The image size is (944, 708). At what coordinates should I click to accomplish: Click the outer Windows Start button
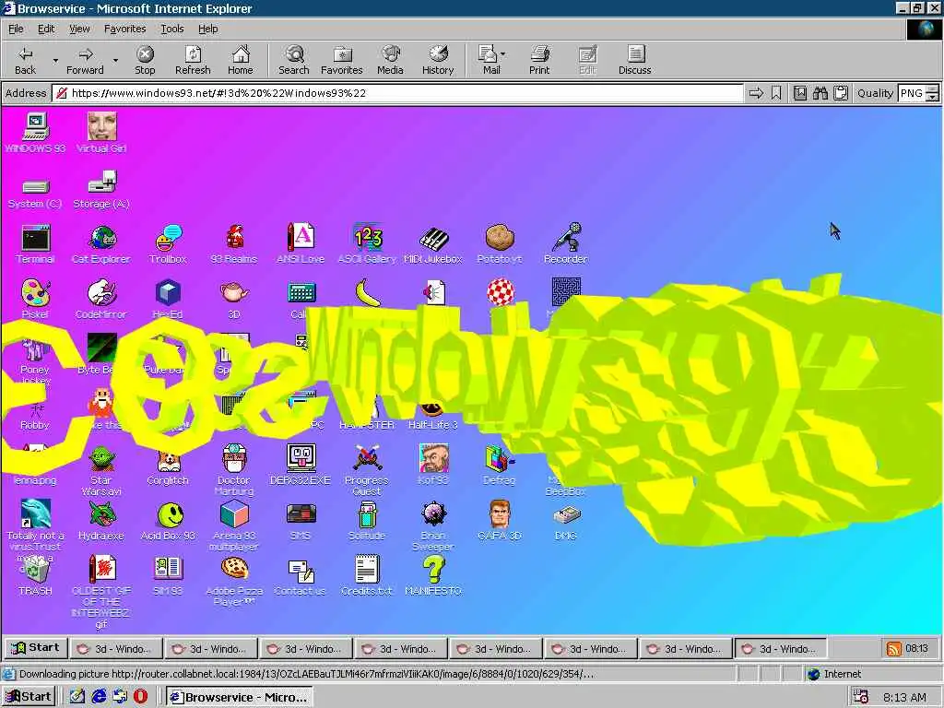[29, 697]
